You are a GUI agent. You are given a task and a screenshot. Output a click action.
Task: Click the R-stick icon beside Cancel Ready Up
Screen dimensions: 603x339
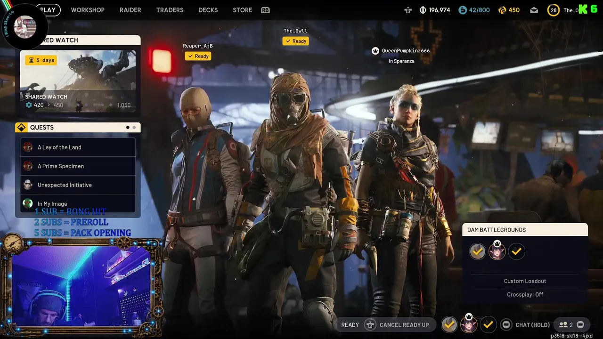pos(370,325)
